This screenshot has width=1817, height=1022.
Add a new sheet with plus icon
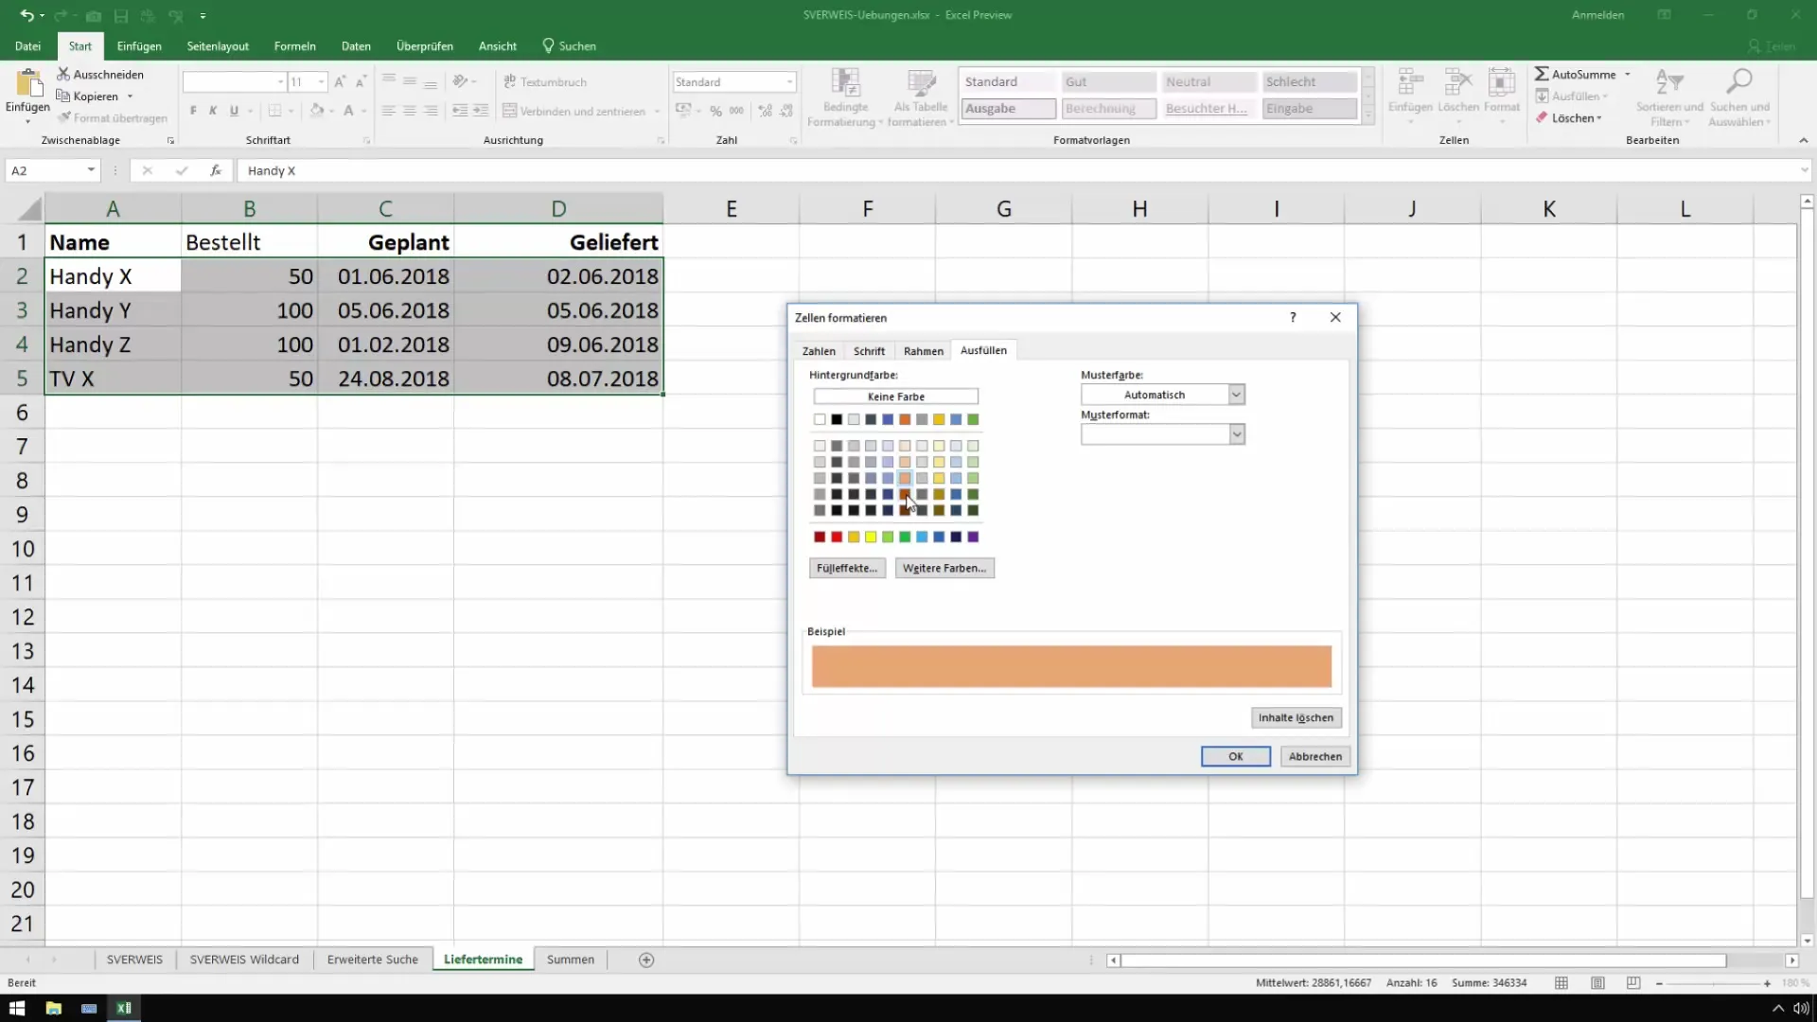click(x=646, y=960)
